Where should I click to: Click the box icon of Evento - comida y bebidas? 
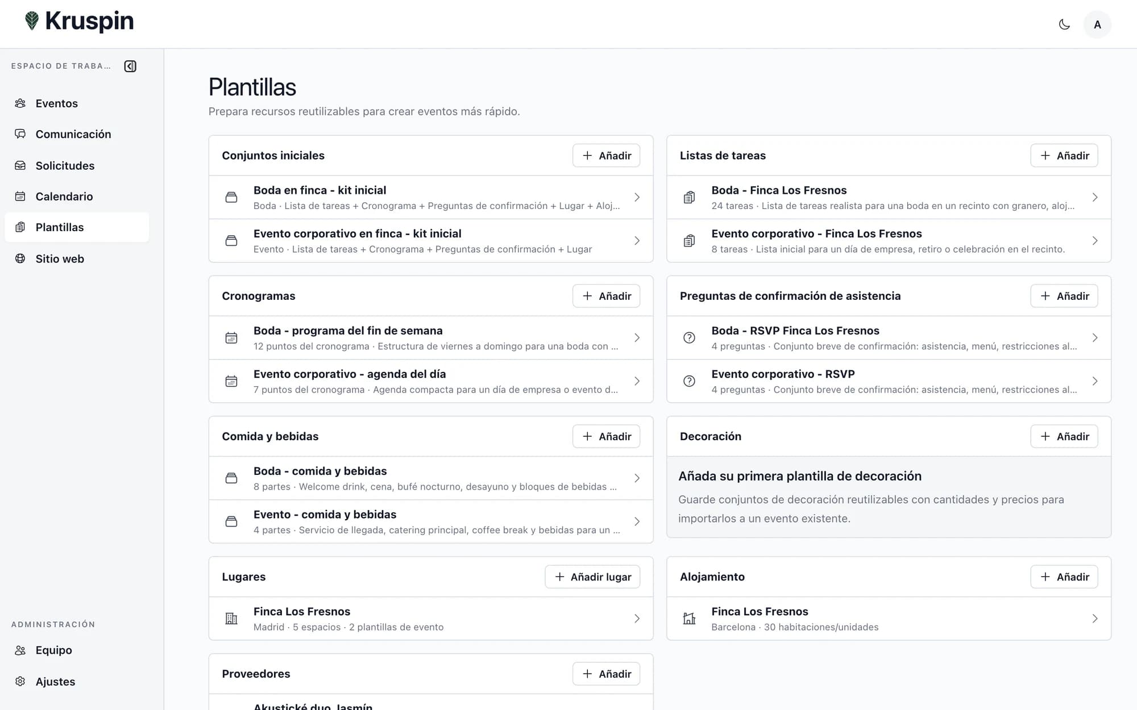pyautogui.click(x=231, y=521)
